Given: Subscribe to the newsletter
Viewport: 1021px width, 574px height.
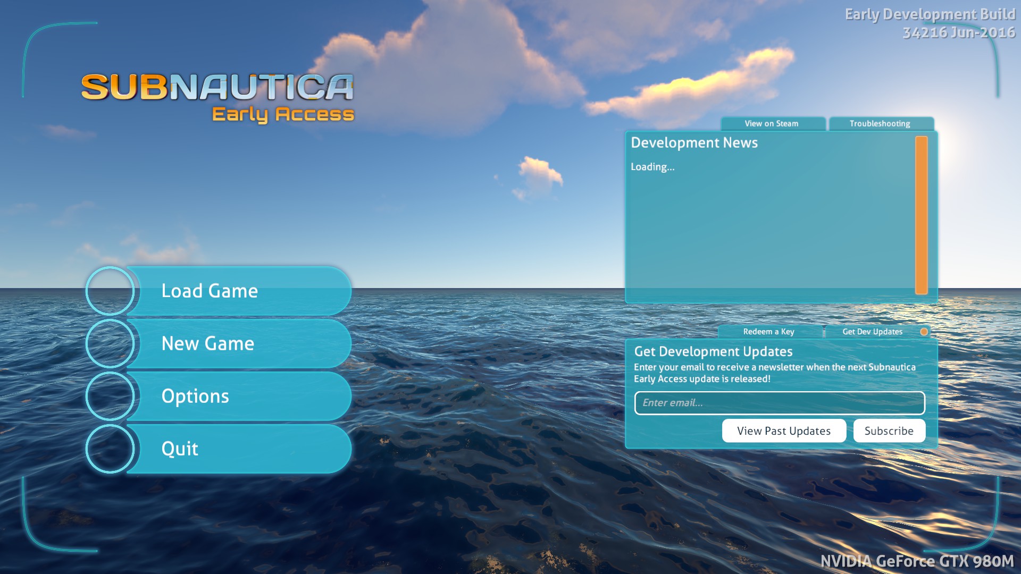Looking at the screenshot, I should click(889, 430).
